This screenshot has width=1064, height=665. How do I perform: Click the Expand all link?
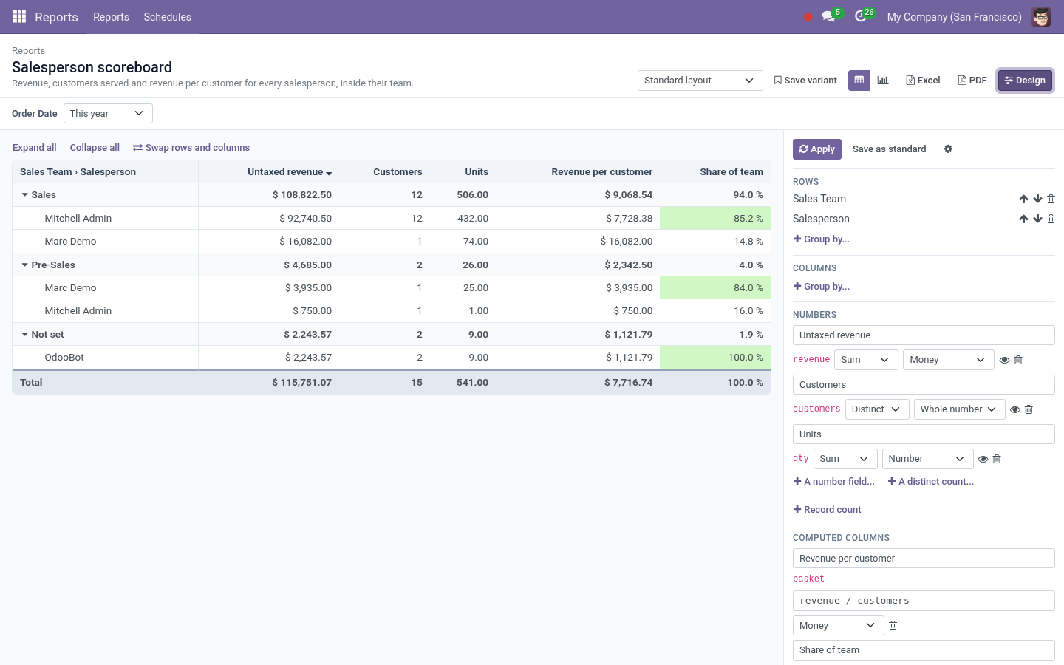[35, 148]
